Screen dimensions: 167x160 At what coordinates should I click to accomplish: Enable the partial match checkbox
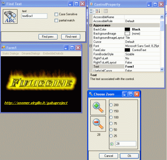click(x=56, y=21)
